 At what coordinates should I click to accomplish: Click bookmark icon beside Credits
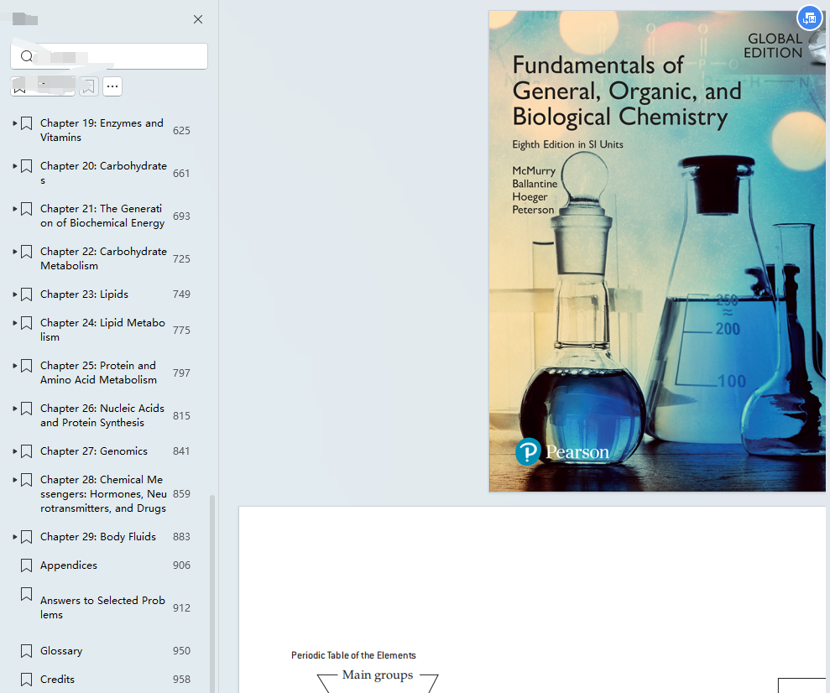[27, 680]
